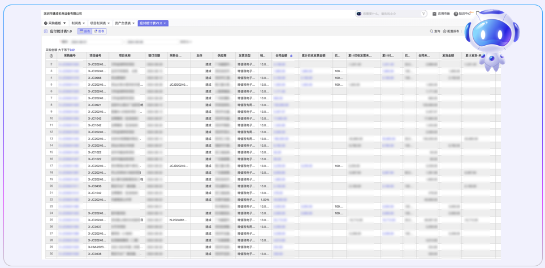The height and width of the screenshot is (268, 545).
Task: Switch to the 项目利润表 tab
Action: pos(97,23)
